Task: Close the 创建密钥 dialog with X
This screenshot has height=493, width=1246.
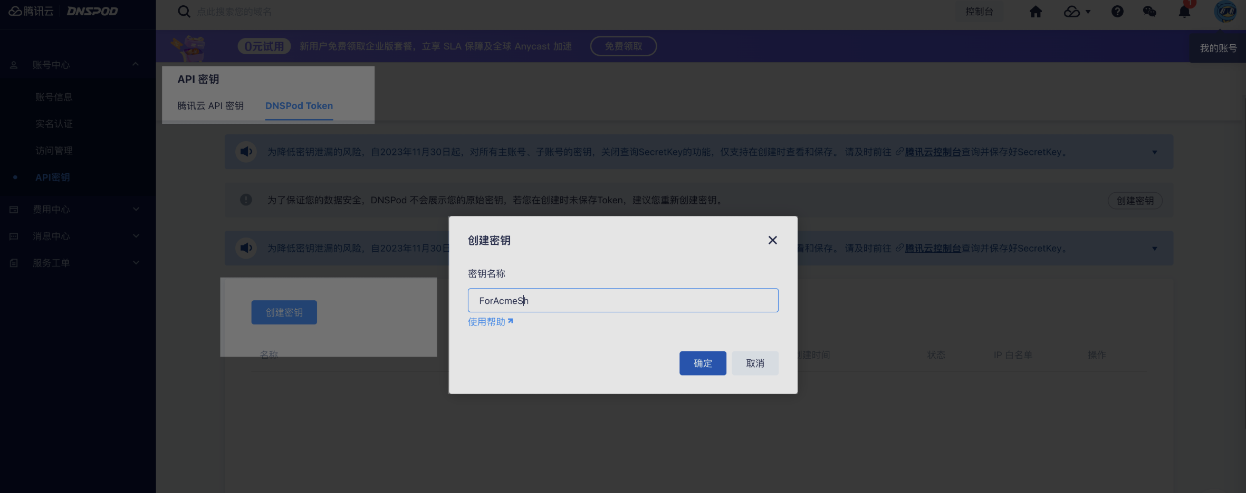Action: (772, 240)
